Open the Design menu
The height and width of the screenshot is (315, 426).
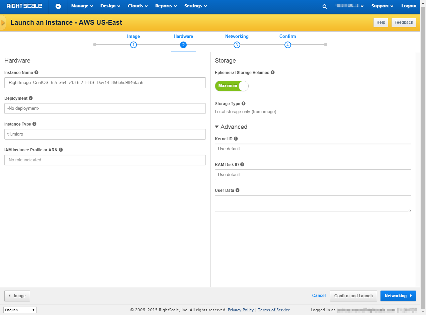(x=110, y=6)
